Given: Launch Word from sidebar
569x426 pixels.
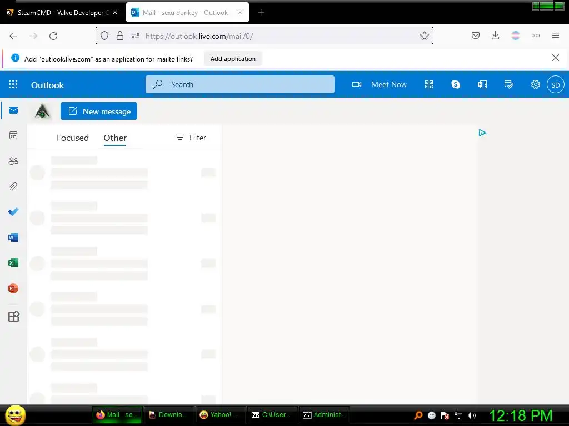Looking at the screenshot, I should pyautogui.click(x=13, y=237).
